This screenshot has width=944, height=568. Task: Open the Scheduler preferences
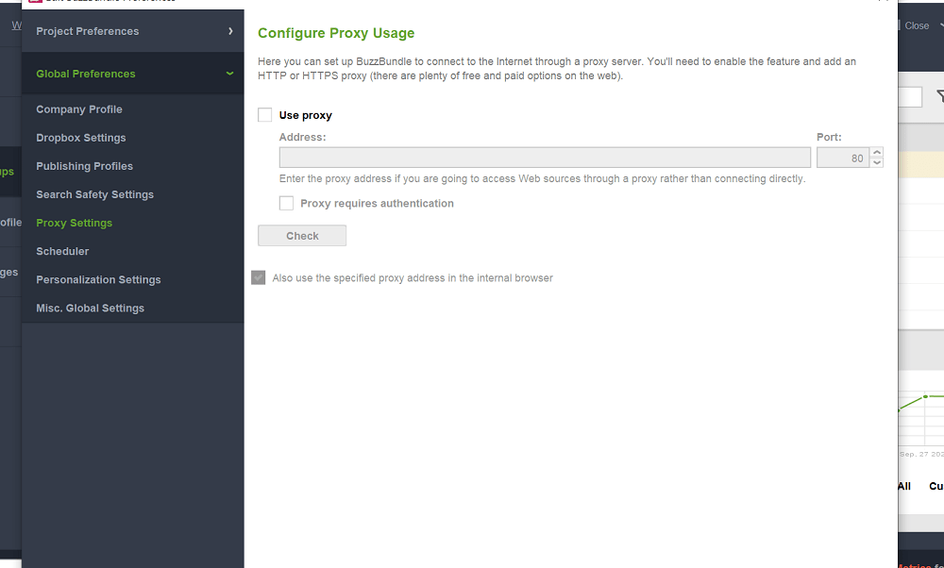pos(62,251)
